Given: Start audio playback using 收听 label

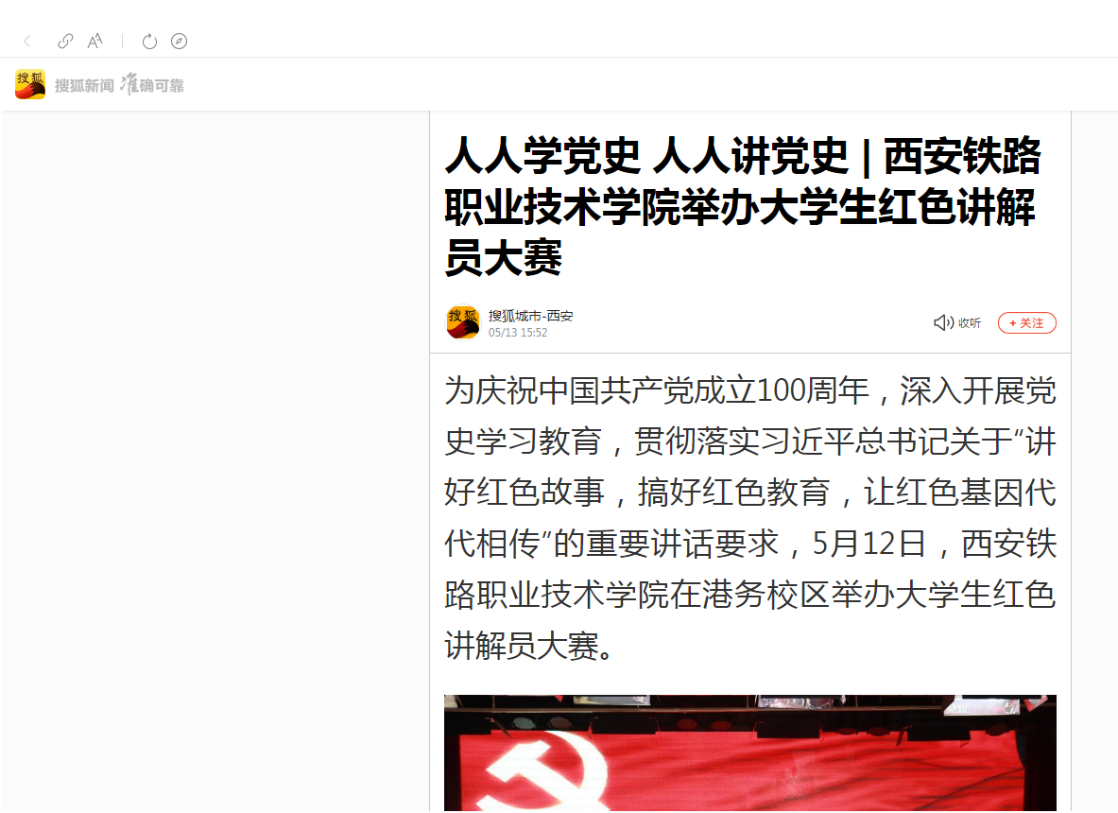Looking at the screenshot, I should pos(970,323).
